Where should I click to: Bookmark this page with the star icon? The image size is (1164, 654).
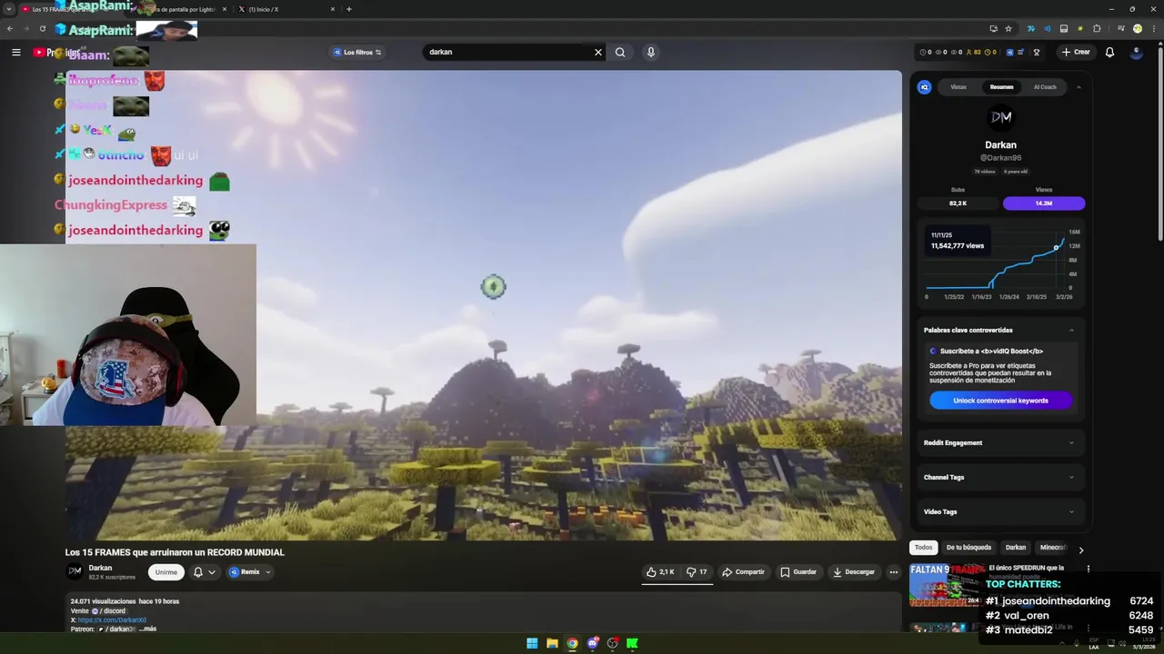[1008, 28]
